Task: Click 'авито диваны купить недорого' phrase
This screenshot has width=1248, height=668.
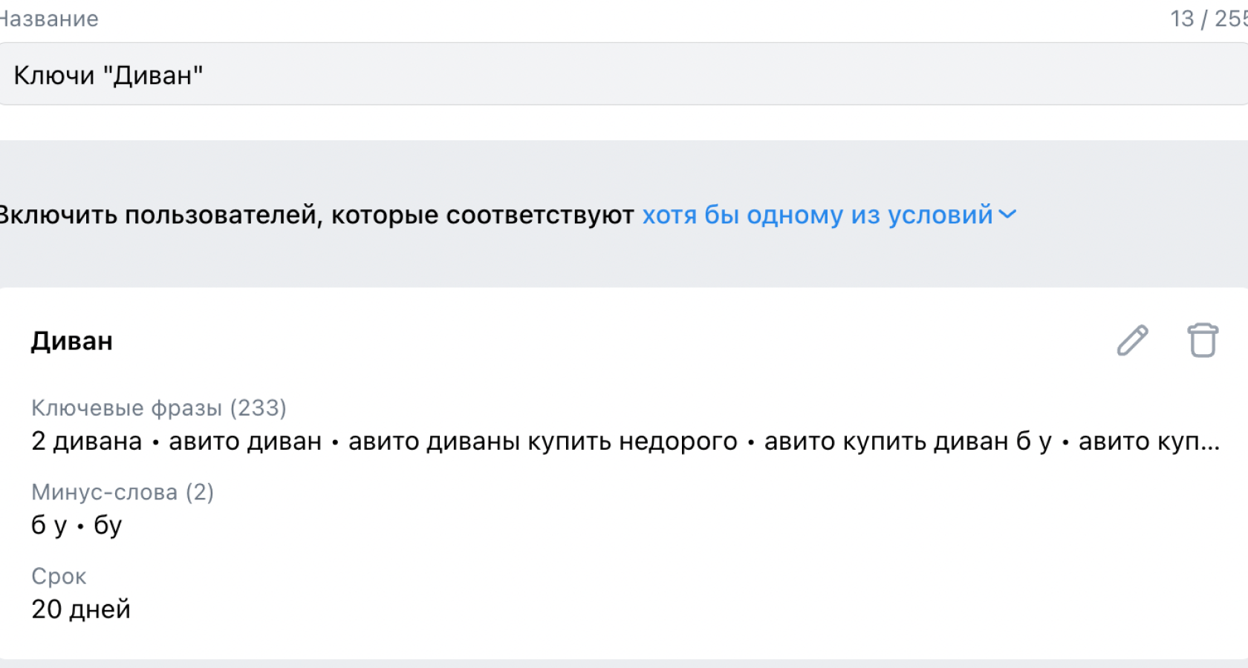Action: pos(542,441)
